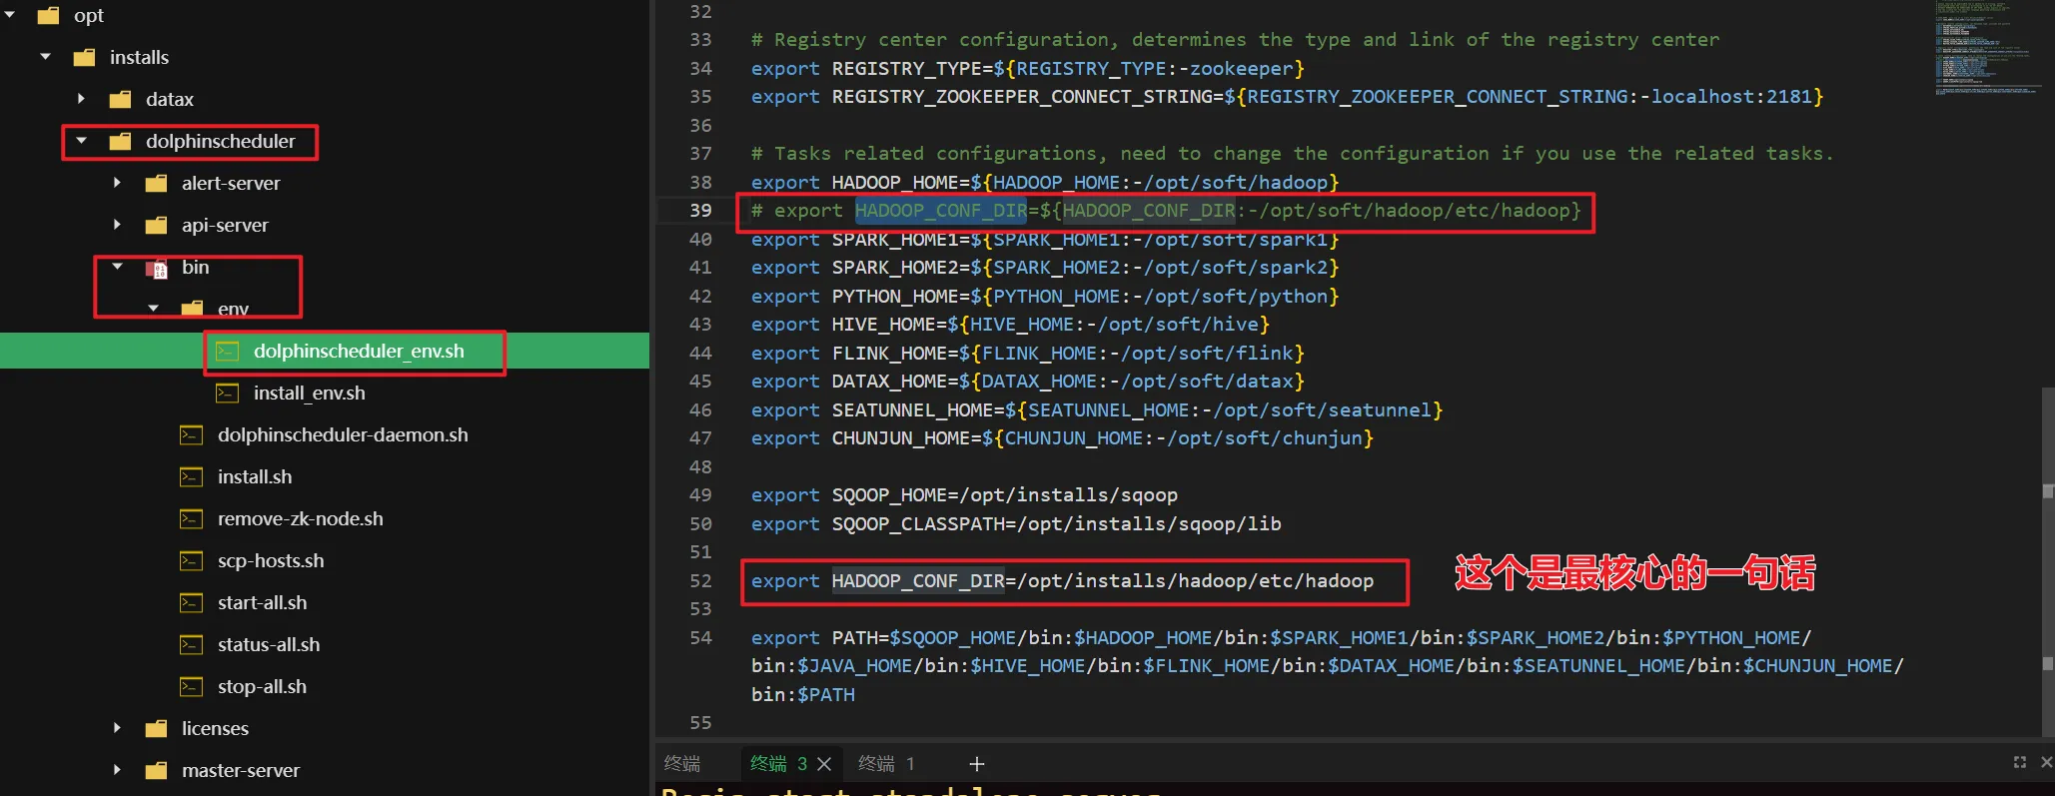The width and height of the screenshot is (2055, 796).
Task: Click the licenses folder icon
Action: pyautogui.click(x=156, y=728)
